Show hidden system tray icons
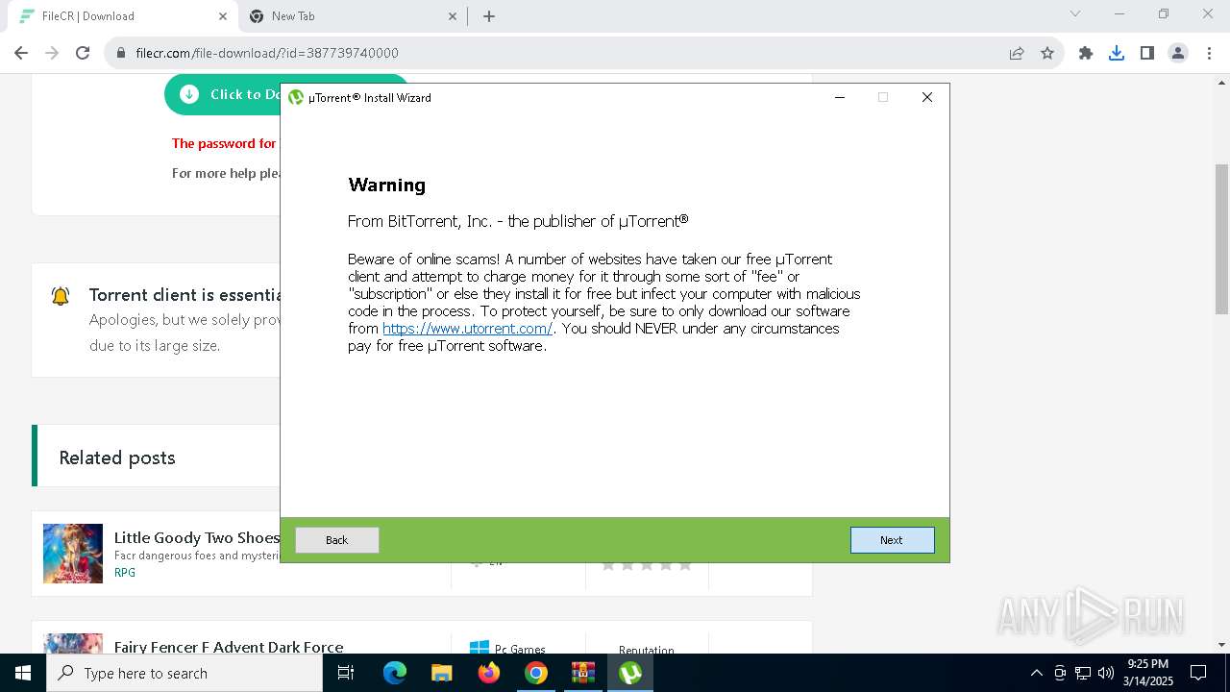 tap(1036, 673)
